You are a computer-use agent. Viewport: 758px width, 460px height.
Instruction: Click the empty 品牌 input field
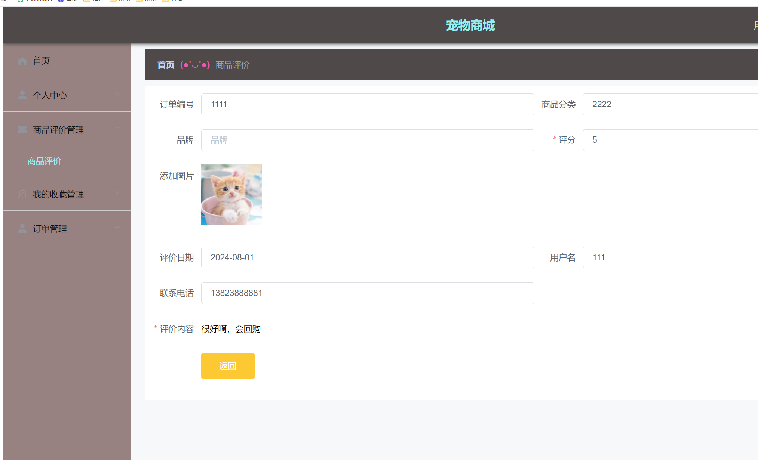(x=367, y=140)
